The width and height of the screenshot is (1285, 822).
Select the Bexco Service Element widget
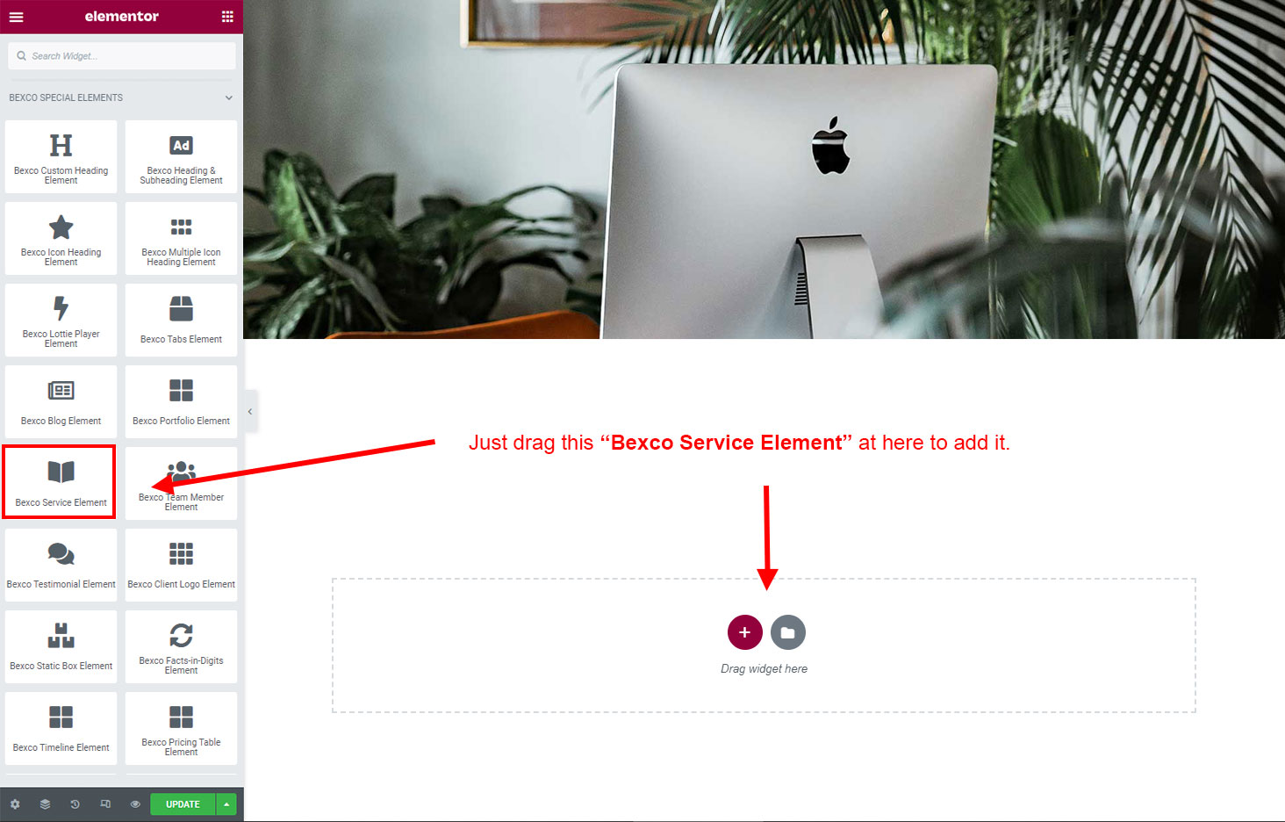(60, 482)
